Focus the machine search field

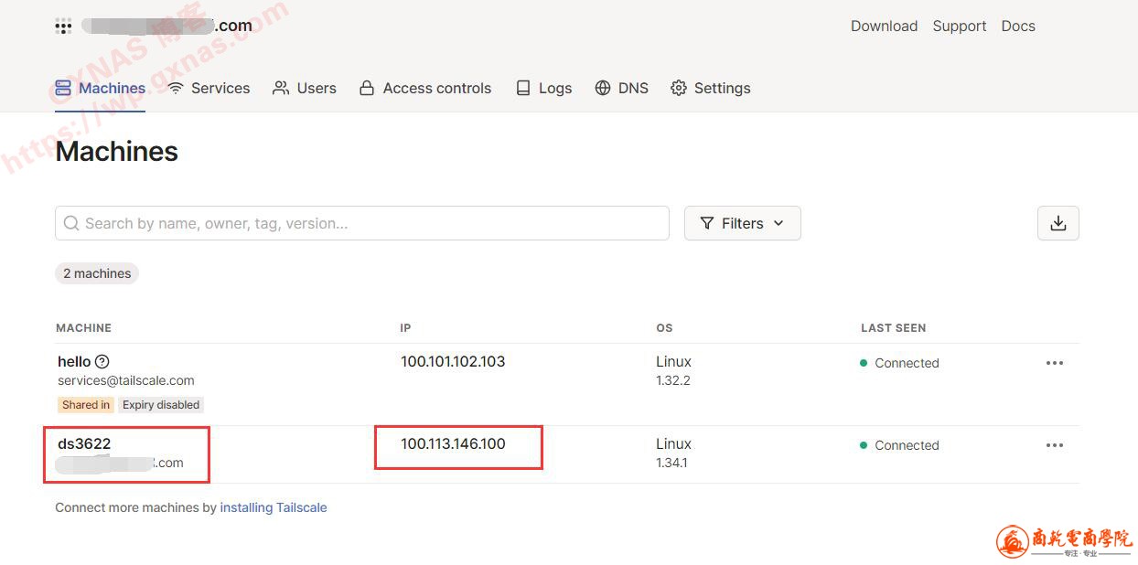pyautogui.click(x=362, y=223)
